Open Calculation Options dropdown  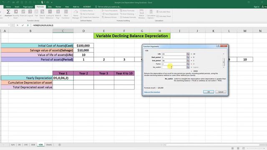point(151,14)
